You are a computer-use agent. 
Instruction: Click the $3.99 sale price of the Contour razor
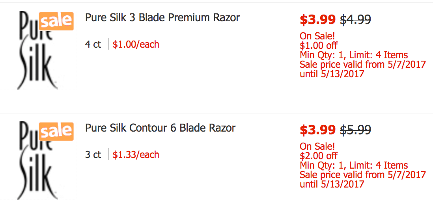coord(317,130)
